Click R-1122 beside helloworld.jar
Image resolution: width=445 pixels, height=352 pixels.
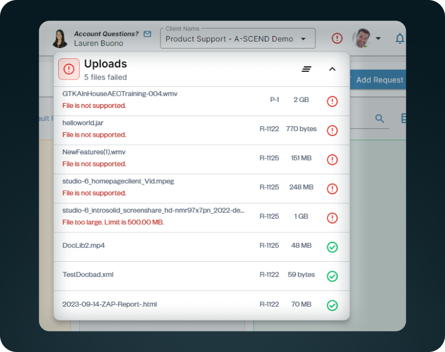[270, 129]
